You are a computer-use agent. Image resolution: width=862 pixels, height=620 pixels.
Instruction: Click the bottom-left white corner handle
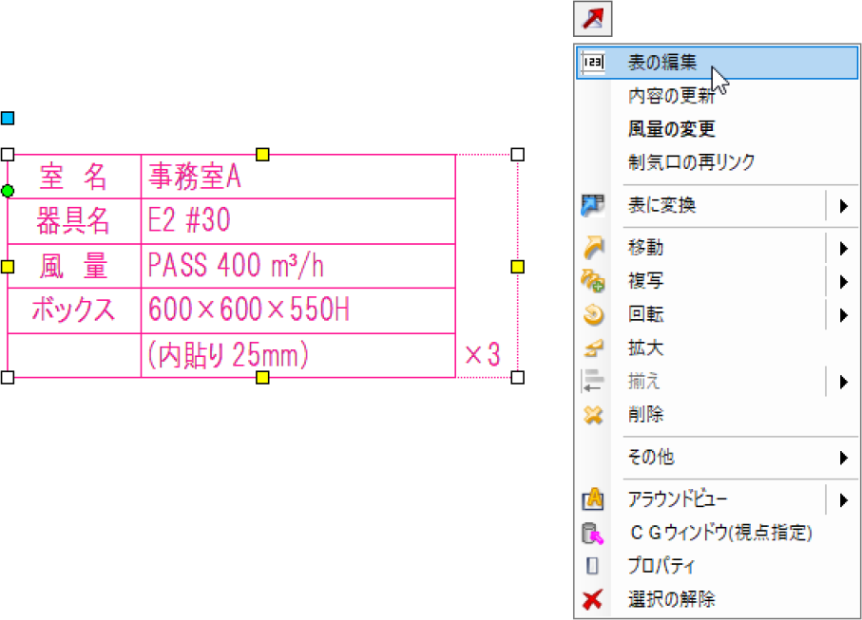click(x=8, y=377)
